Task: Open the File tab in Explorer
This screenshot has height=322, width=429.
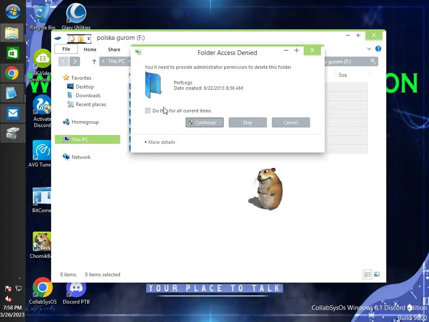Action: pyautogui.click(x=66, y=49)
